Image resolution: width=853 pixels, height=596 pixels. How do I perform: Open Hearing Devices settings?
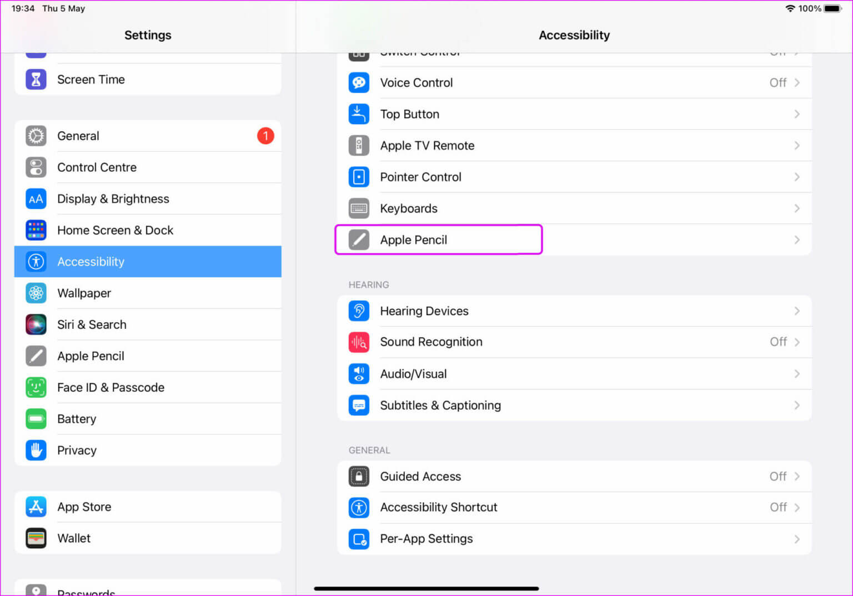click(x=574, y=310)
